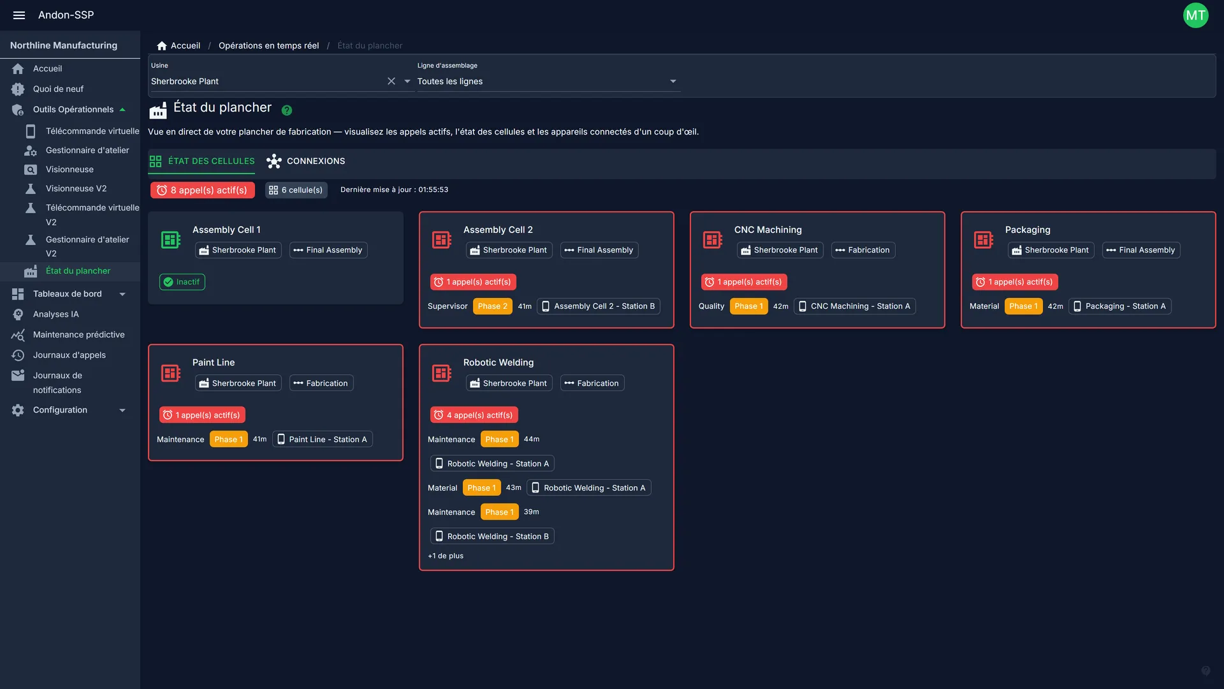Click the Opérations en temps réel breadcrumb
The image size is (1224, 689).
coord(268,45)
